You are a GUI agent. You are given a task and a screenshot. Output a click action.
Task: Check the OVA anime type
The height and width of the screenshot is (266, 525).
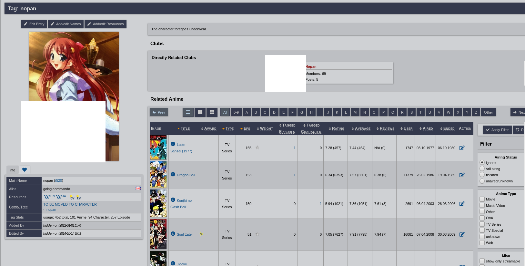482,218
